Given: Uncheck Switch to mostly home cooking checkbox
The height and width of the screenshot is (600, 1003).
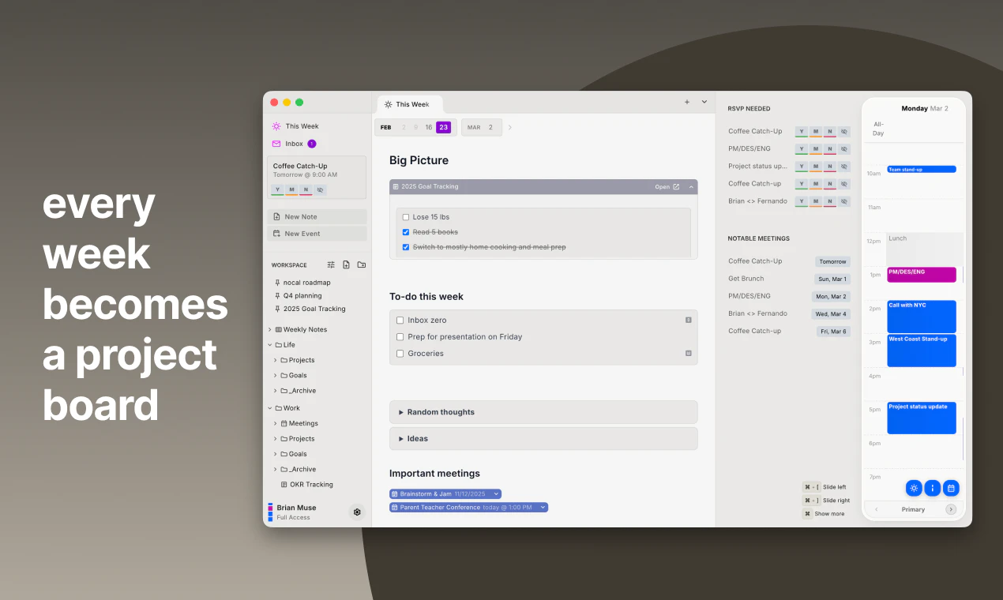Looking at the screenshot, I should pos(406,247).
